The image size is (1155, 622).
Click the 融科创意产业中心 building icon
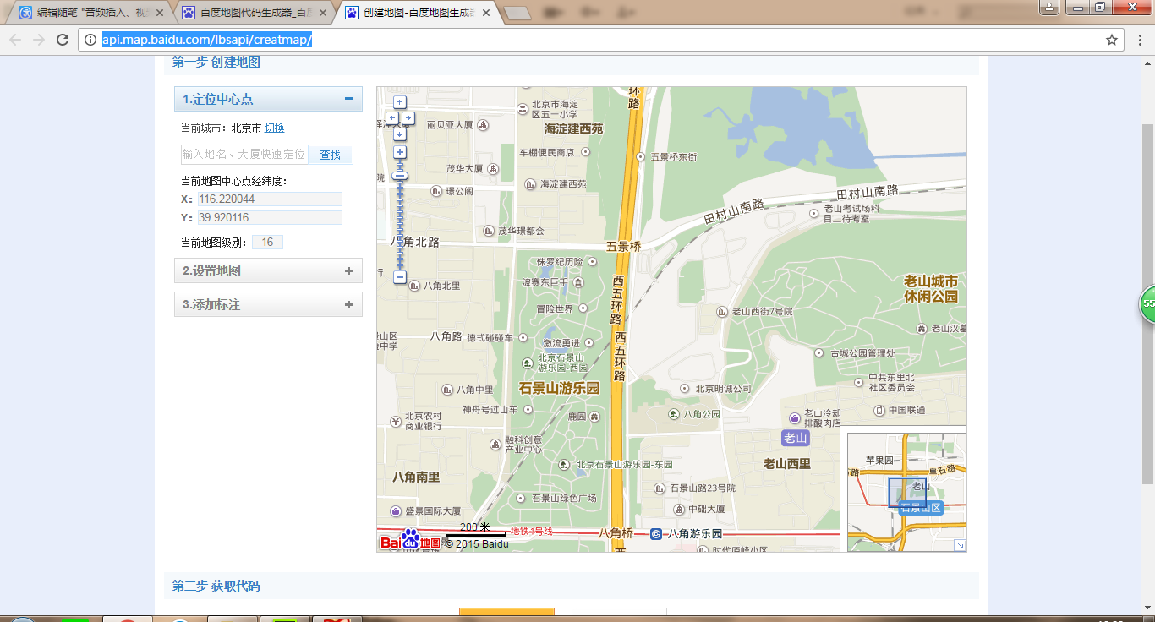(x=496, y=444)
